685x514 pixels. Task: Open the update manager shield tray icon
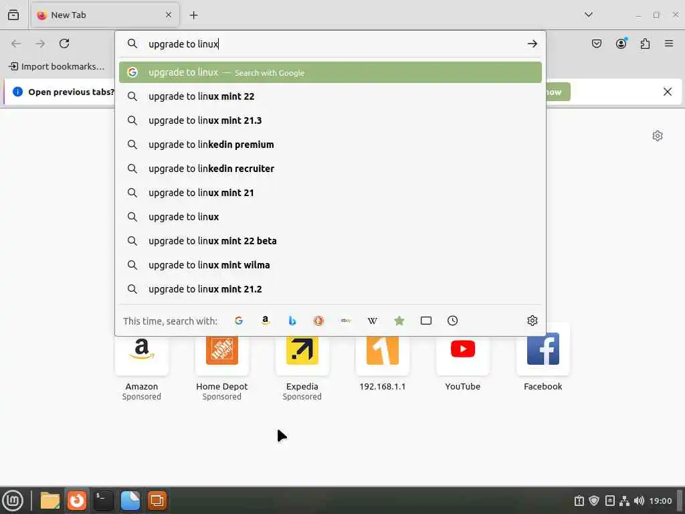(x=594, y=501)
